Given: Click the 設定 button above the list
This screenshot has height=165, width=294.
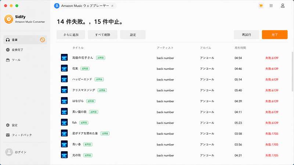Looking at the screenshot, I should pos(133,34).
